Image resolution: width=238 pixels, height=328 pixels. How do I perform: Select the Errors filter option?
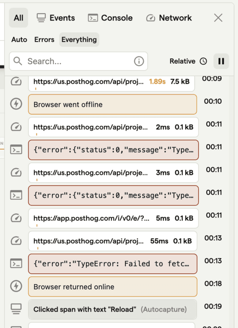click(x=44, y=40)
